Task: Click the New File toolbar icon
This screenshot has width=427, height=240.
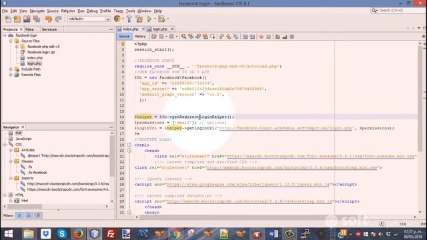Action: click(x=8, y=19)
